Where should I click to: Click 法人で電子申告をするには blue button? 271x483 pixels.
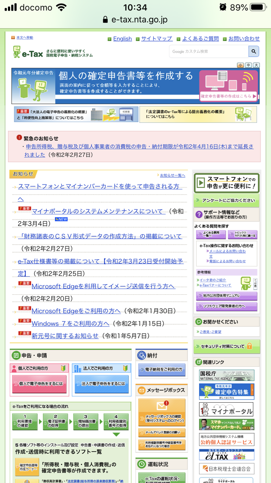click(x=102, y=383)
